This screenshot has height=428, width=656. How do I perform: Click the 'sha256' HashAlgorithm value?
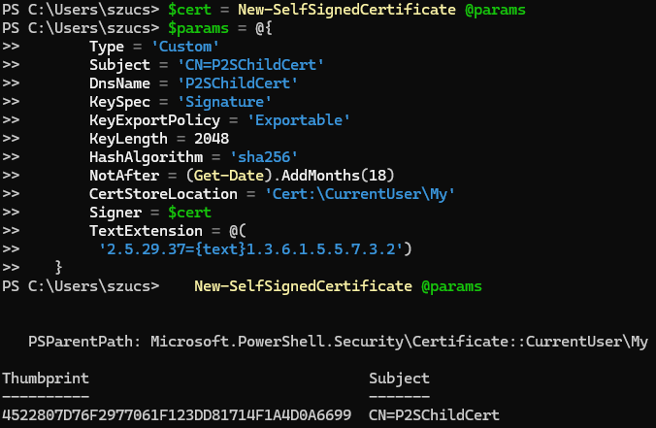pyautogui.click(x=264, y=157)
